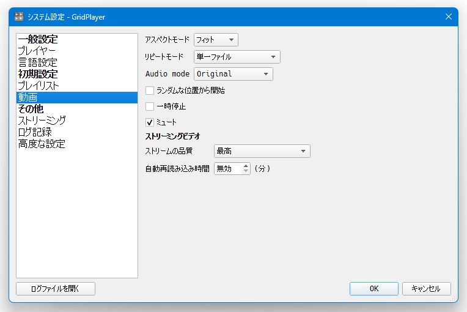Select ログ記録 in settings list
The height and width of the screenshot is (312, 467).
pyautogui.click(x=77, y=132)
